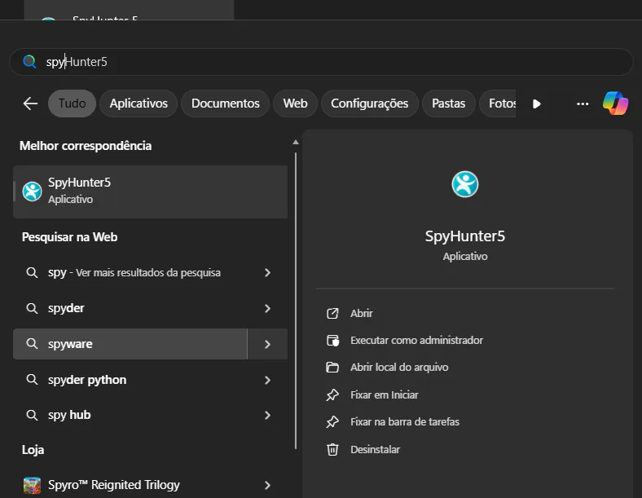Screen dimensions: 642x498
Task: Click the folder icon for Abrir local do arquivo
Action: (332, 368)
